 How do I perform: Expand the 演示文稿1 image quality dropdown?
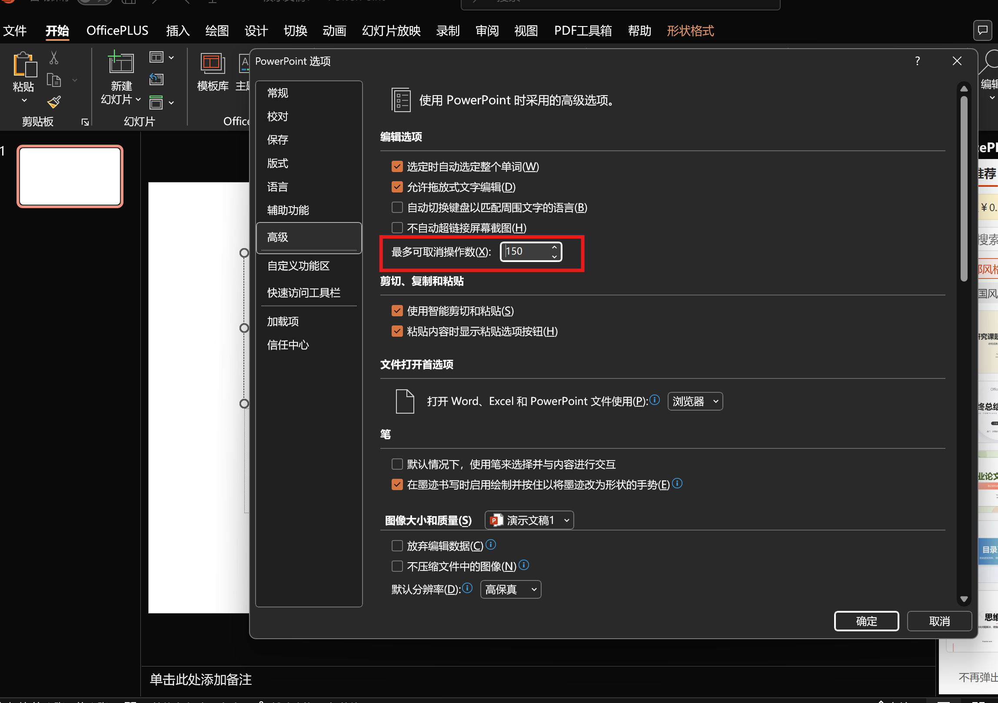coord(529,520)
